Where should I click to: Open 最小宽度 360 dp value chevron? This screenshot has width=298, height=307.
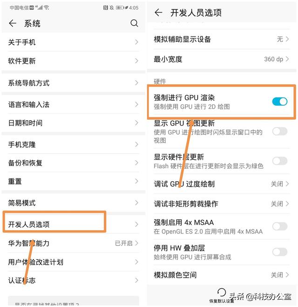tap(287, 59)
